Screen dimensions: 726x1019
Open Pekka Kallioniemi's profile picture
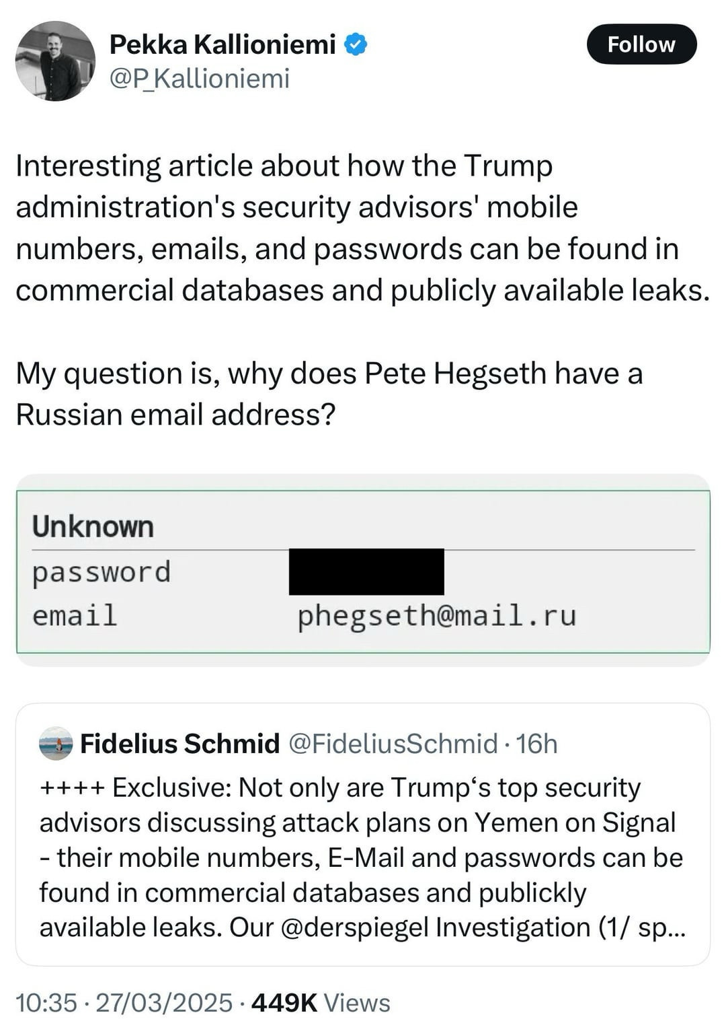[55, 61]
